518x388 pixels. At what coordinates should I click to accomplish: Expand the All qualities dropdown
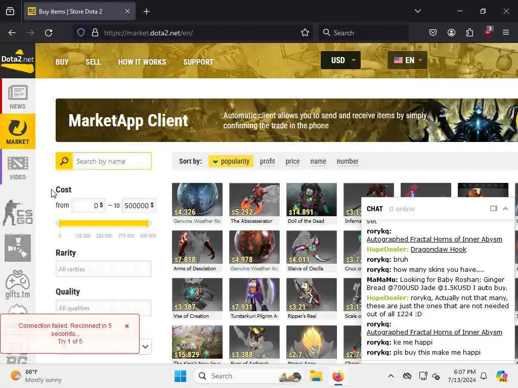(x=103, y=308)
